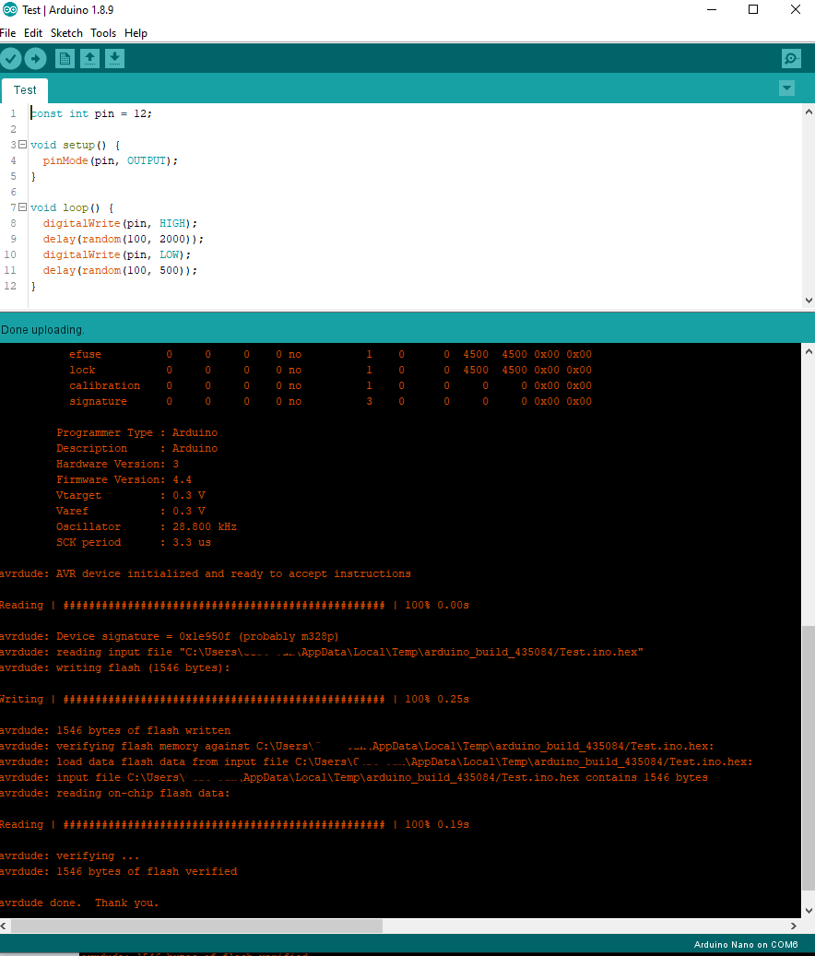This screenshot has width=815, height=956.
Task: Collapse the setup() function fold marker
Action: point(22,145)
